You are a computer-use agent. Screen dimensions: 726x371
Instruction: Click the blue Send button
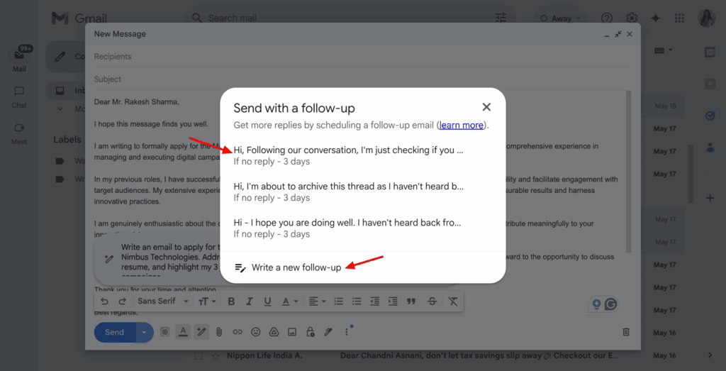(x=115, y=332)
